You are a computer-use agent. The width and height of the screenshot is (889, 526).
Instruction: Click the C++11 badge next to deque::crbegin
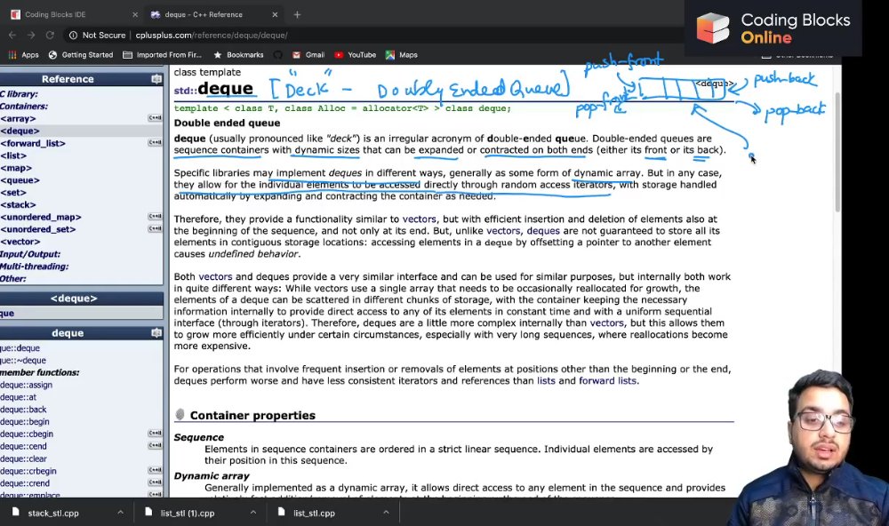155,470
